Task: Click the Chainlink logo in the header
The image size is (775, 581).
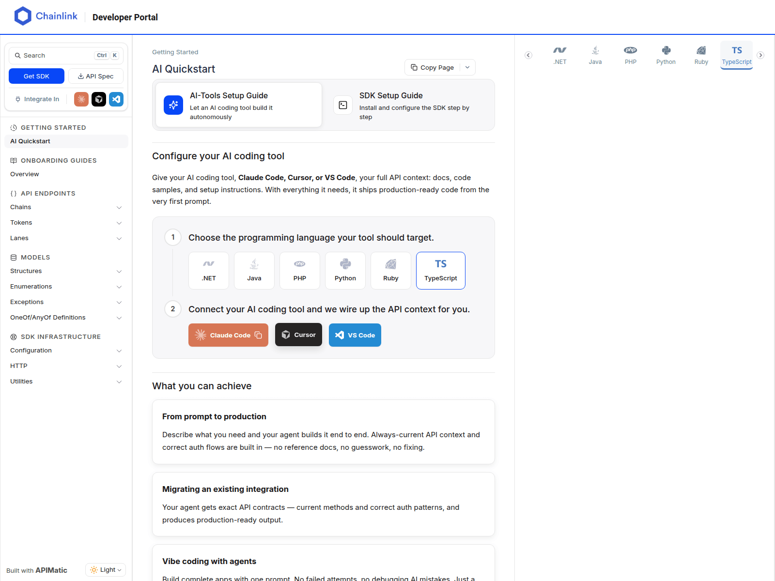Action: pyautogui.click(x=46, y=16)
